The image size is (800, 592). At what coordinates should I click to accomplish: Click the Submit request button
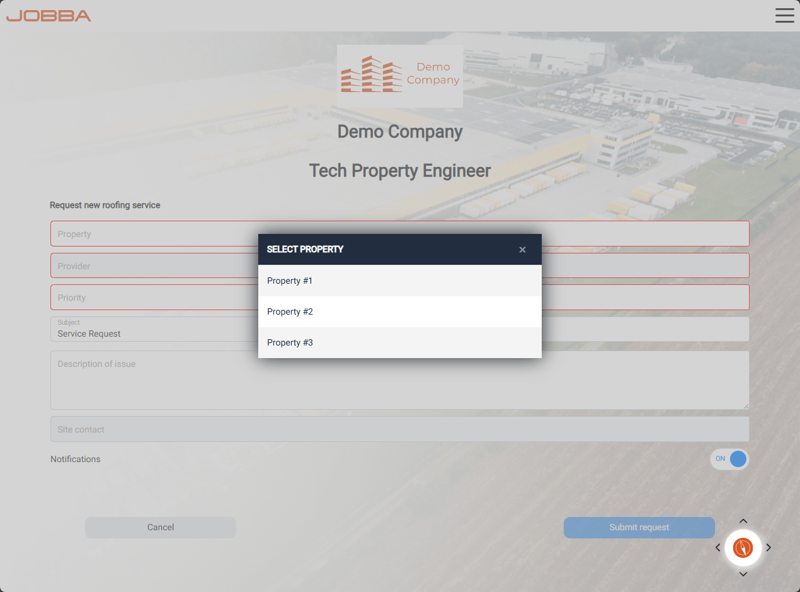[639, 528]
